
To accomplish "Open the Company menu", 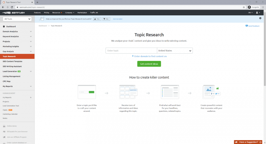I will coord(70,12).
